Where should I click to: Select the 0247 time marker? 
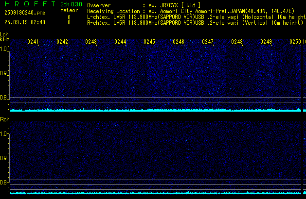208,42
